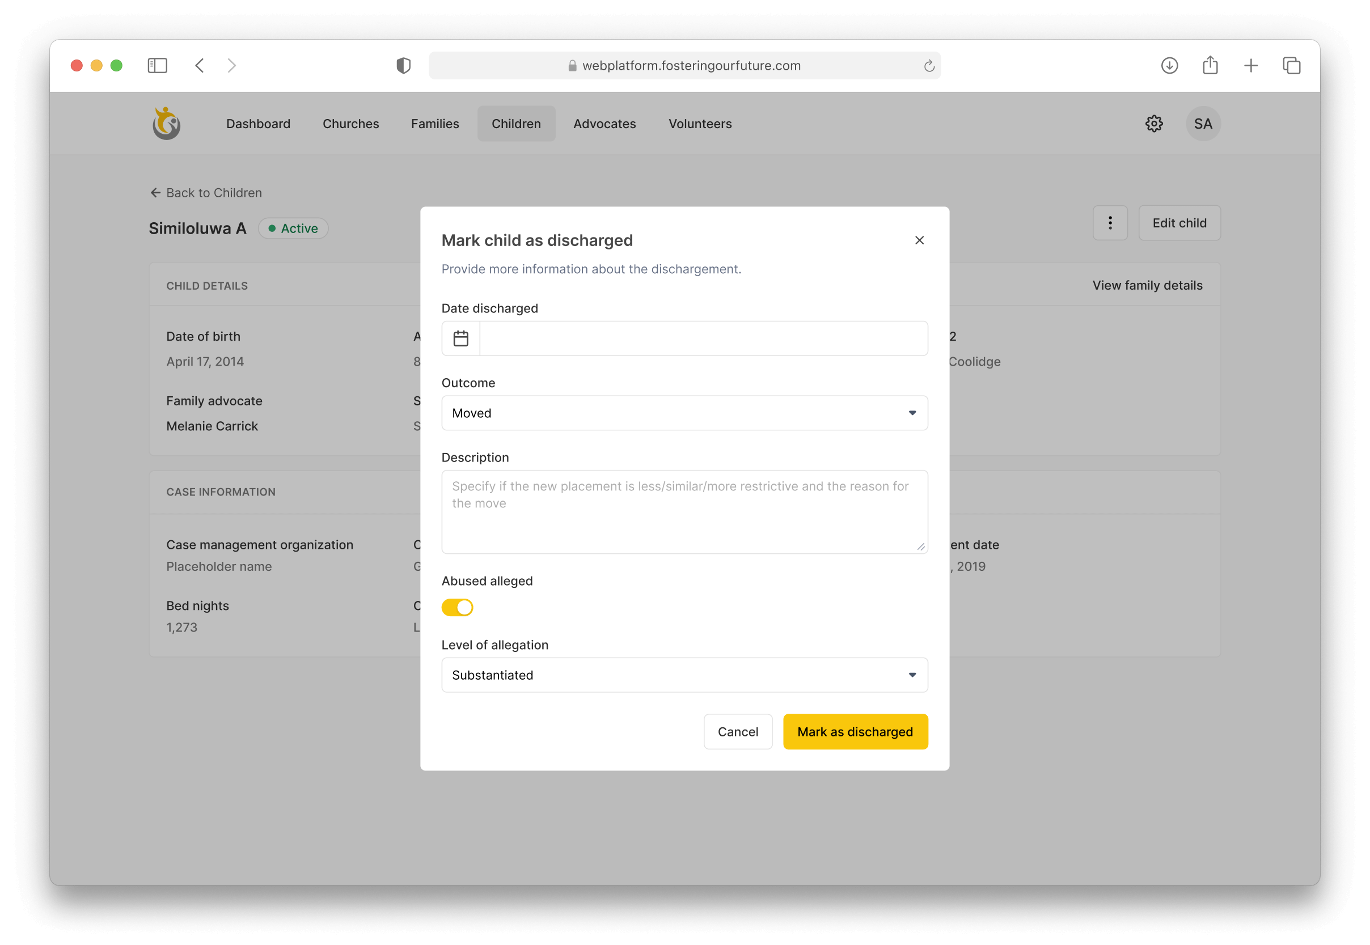Screen dimensions: 1370x945
Task: Close the discharge dialog with X icon
Action: [919, 240]
